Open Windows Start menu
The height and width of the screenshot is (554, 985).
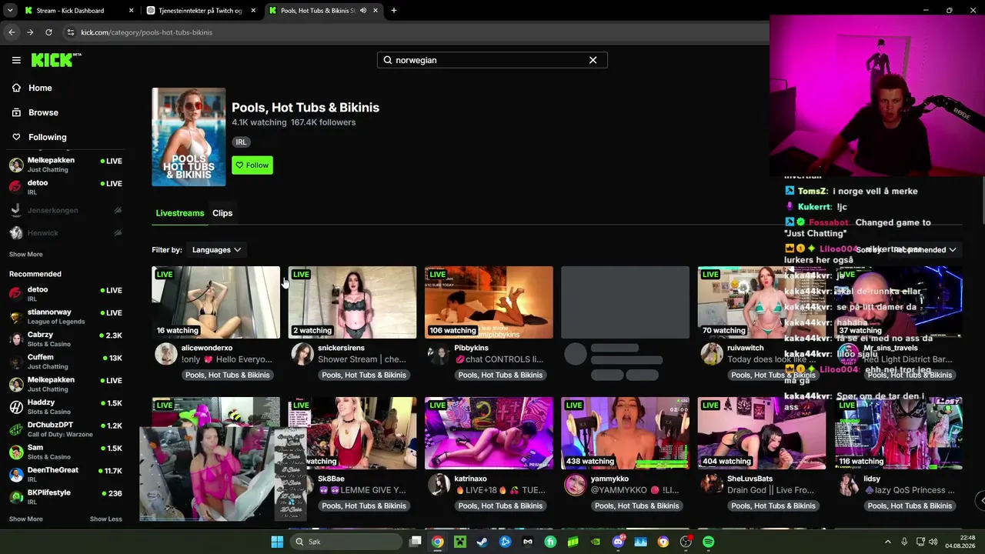277,542
